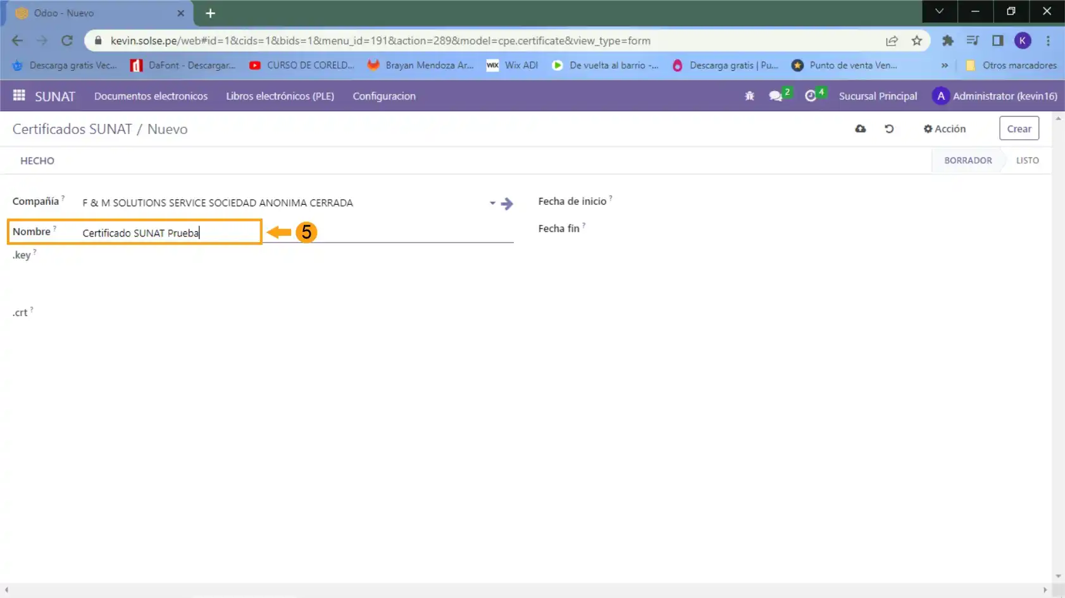Bookmark this page with the star icon
The width and height of the screenshot is (1065, 598).
(x=916, y=40)
